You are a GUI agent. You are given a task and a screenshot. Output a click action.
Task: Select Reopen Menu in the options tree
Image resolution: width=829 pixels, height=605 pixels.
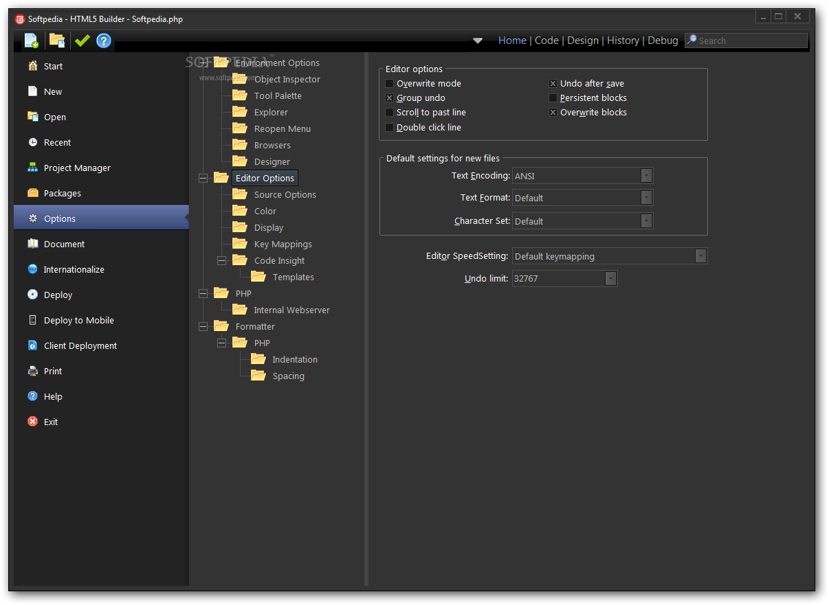tap(283, 128)
